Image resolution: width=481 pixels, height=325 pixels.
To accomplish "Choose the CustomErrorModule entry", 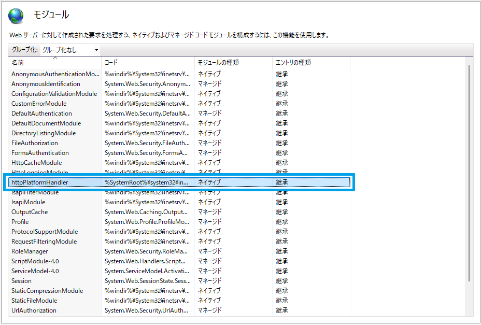I will pos(39,104).
